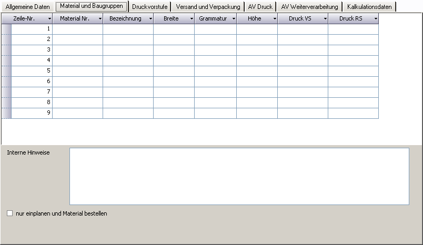Open the Druck RS column dropdown
This screenshot has width=423, height=245.
click(x=375, y=19)
